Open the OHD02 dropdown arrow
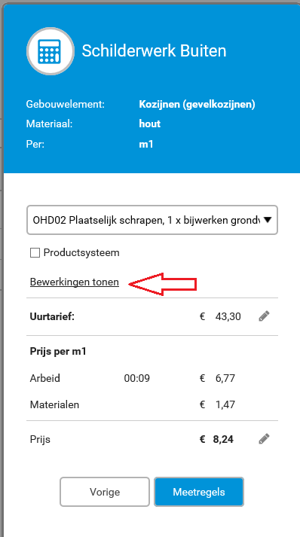Screen dimensions: 300x537 pos(267,220)
